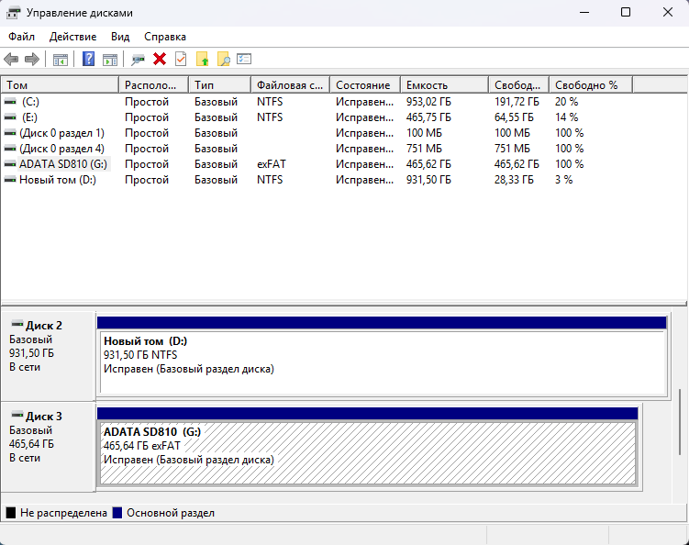Click the properties checkmark page icon
The width and height of the screenshot is (689, 545).
[181, 60]
